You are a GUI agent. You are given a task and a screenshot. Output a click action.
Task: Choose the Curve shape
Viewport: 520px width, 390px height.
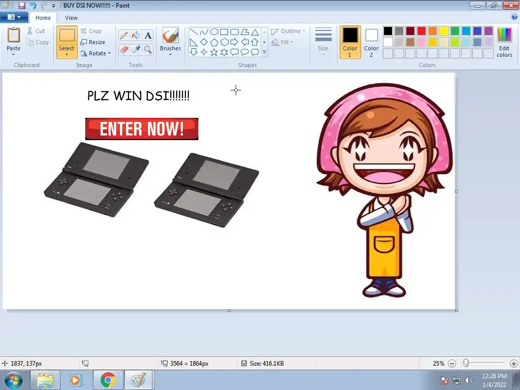(x=204, y=32)
